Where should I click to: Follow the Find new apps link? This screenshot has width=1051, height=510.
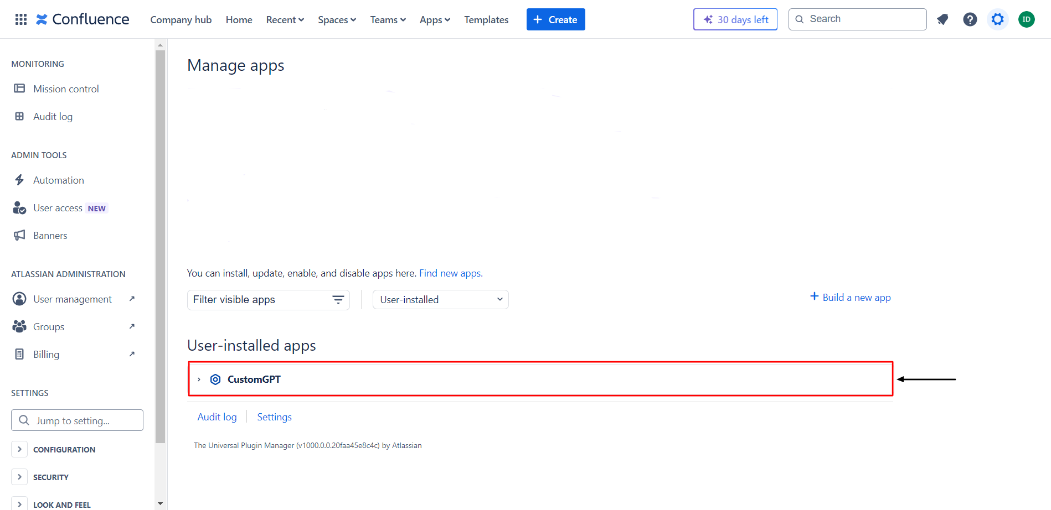pos(450,273)
